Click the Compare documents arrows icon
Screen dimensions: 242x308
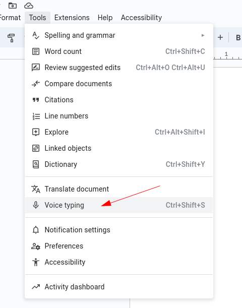click(x=36, y=84)
